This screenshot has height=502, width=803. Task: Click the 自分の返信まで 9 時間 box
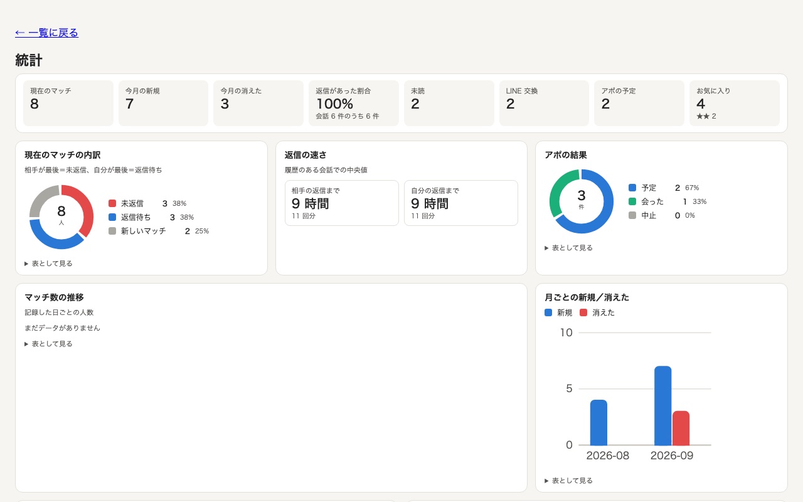(x=461, y=203)
